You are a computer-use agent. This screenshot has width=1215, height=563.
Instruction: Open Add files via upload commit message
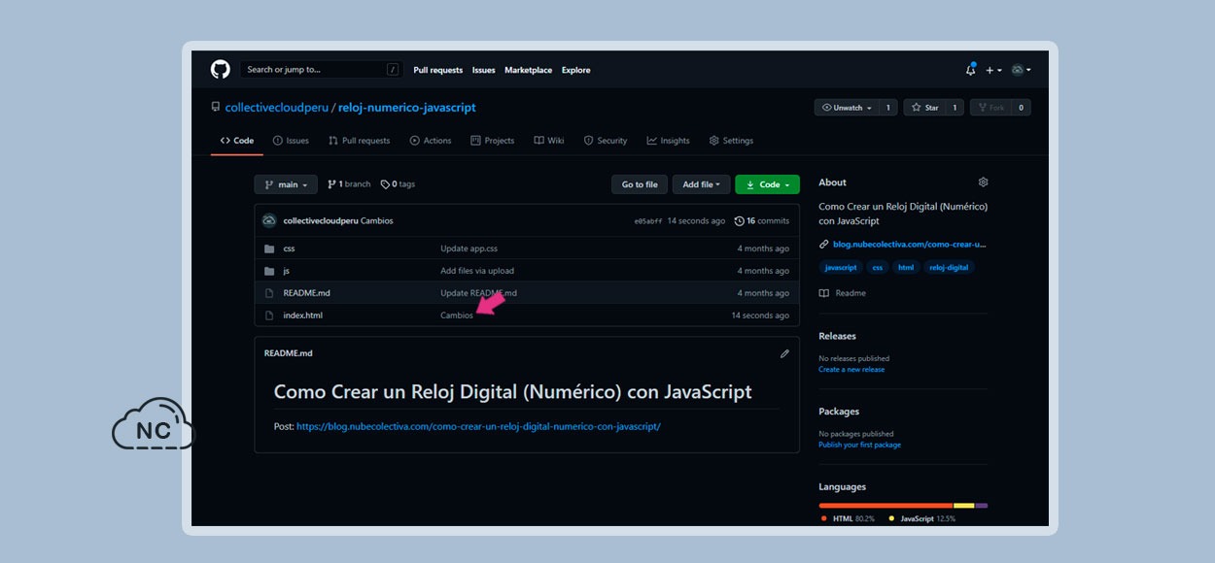(x=477, y=271)
